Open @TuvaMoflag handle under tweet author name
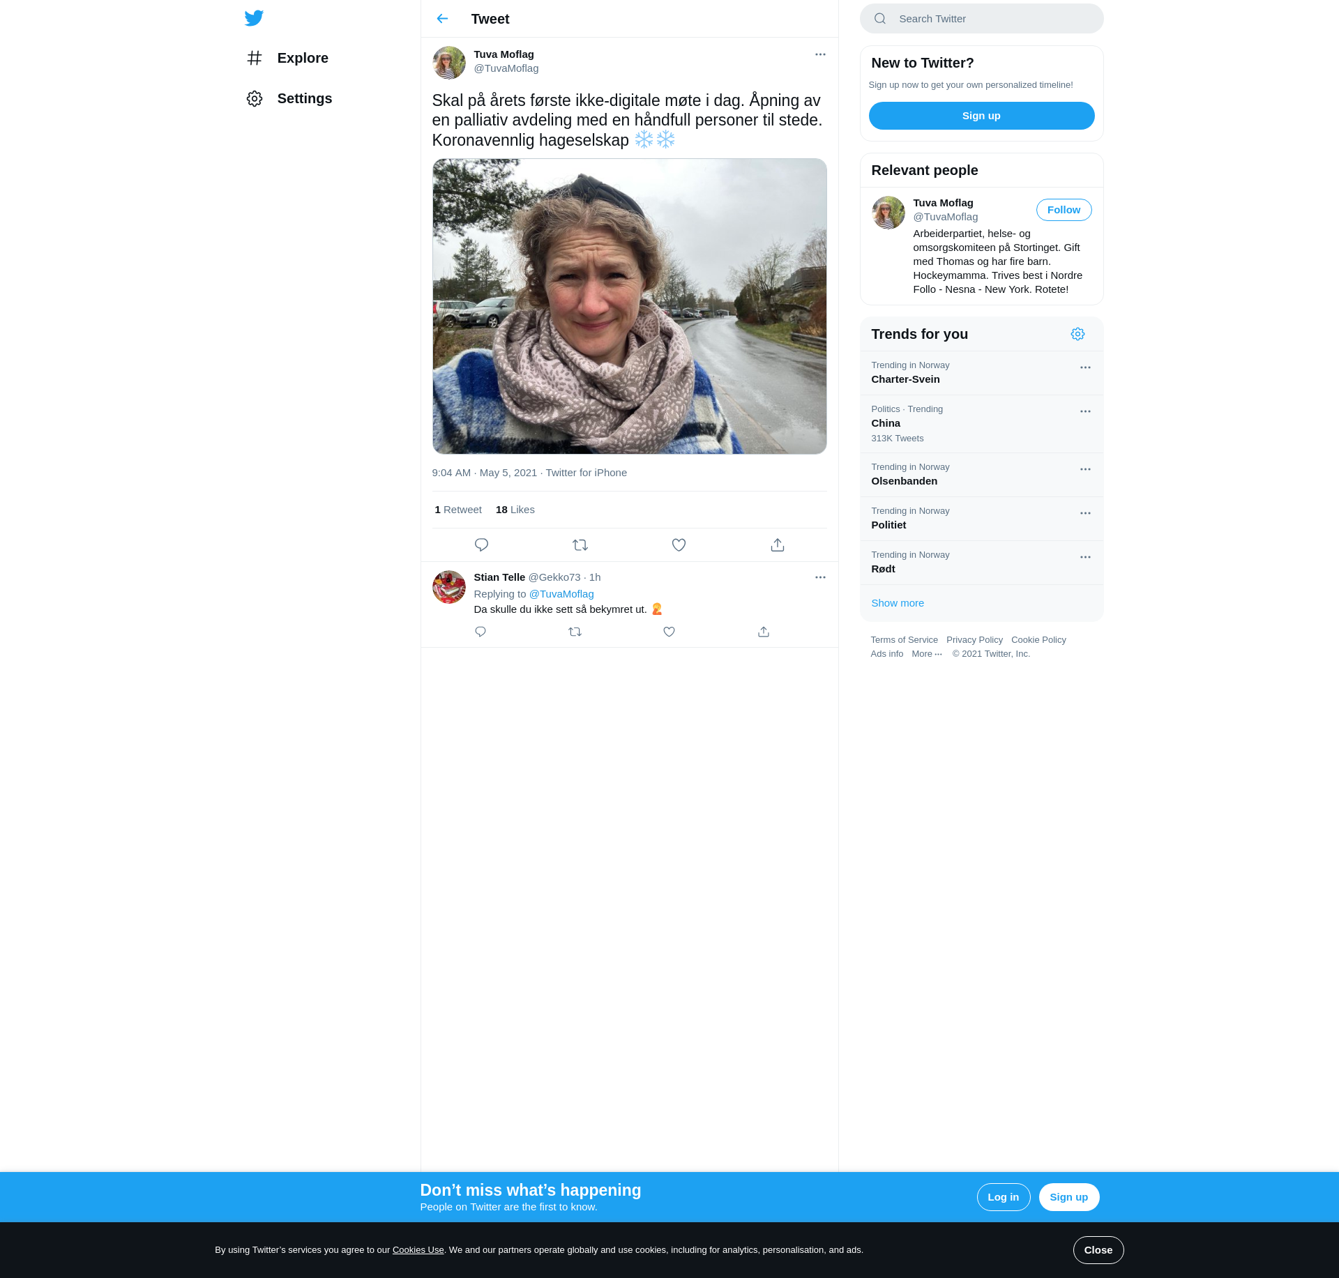The image size is (1339, 1278). [x=506, y=68]
